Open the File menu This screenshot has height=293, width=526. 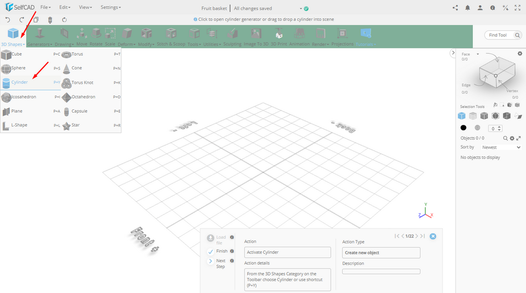[x=45, y=8]
